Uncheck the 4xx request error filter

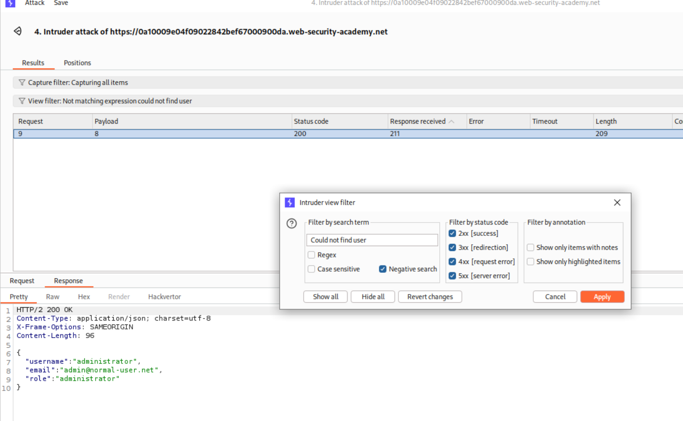click(453, 261)
